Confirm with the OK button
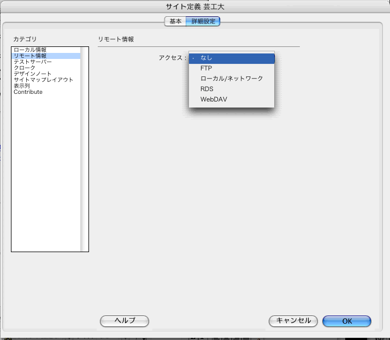390x340 pixels. [x=347, y=321]
